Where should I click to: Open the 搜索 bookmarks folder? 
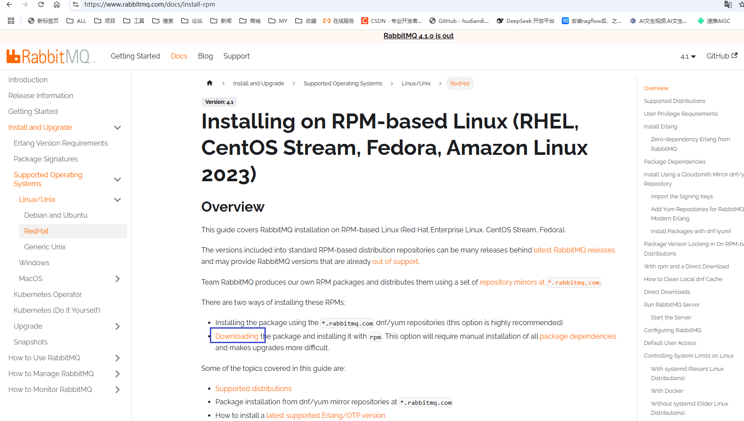tap(163, 21)
